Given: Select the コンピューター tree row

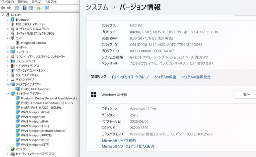Looking at the screenshot, I should tap(23, 52).
